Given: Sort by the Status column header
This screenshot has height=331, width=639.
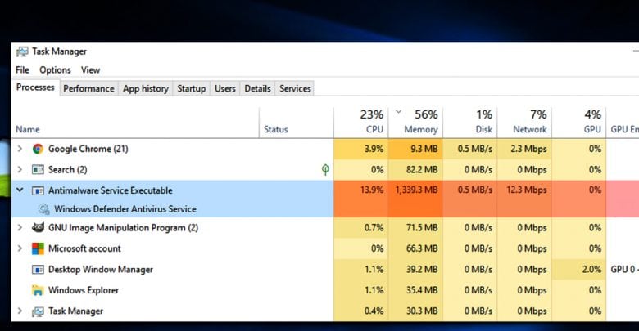Looking at the screenshot, I should pyautogui.click(x=297, y=123).
